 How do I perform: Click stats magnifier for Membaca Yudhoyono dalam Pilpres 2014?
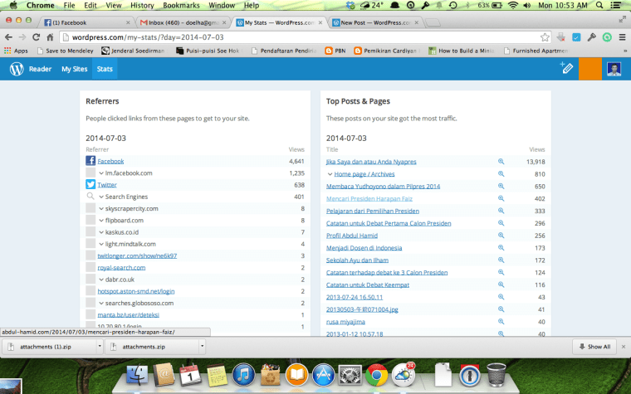pos(501,186)
